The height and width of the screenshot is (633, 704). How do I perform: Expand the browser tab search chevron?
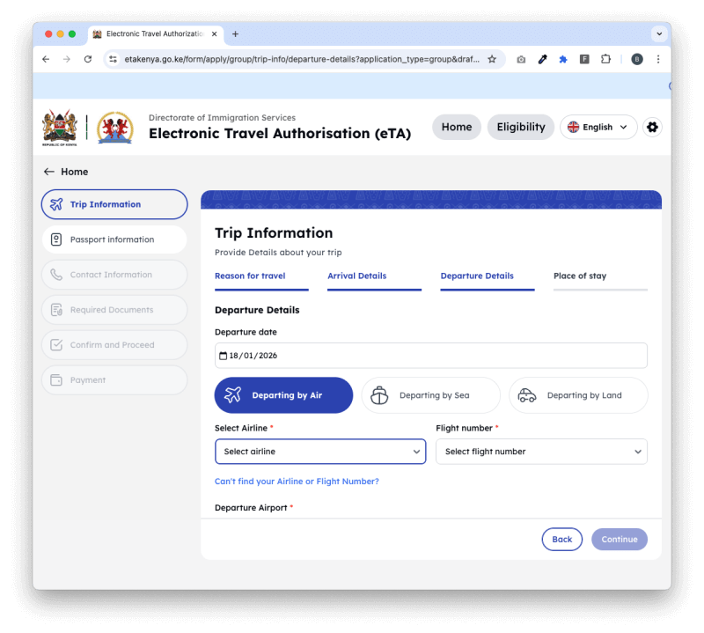[x=659, y=34]
